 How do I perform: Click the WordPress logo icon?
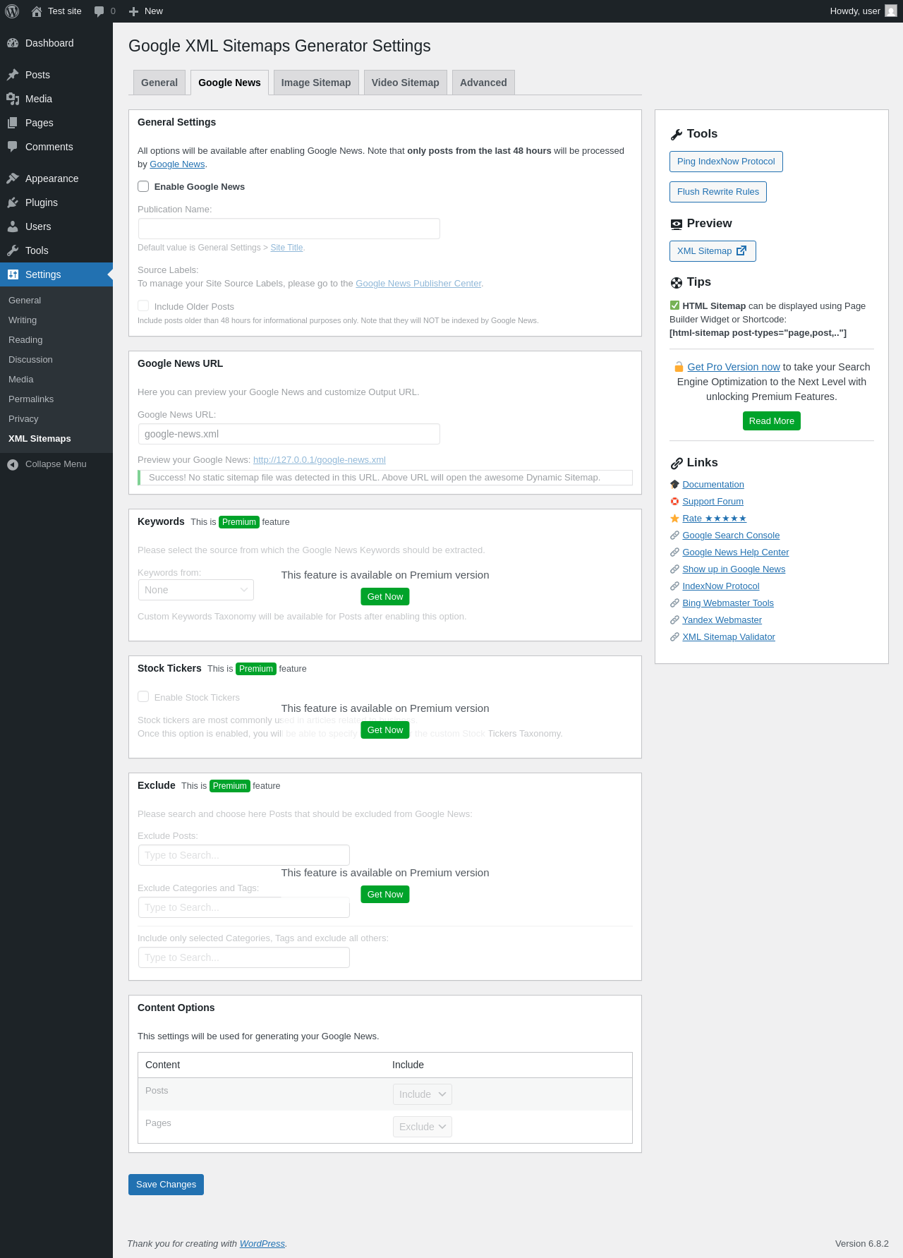(12, 11)
